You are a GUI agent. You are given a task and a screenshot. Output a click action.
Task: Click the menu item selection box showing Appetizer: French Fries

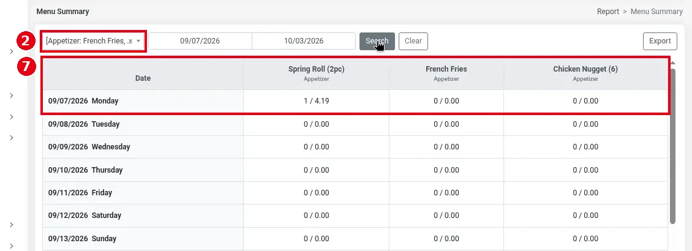coord(94,41)
